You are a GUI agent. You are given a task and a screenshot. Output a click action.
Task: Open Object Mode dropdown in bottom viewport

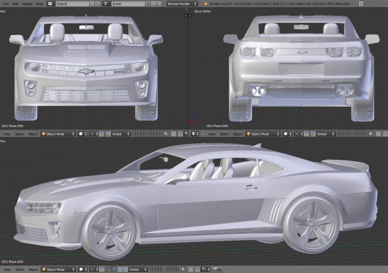[x=57, y=269]
